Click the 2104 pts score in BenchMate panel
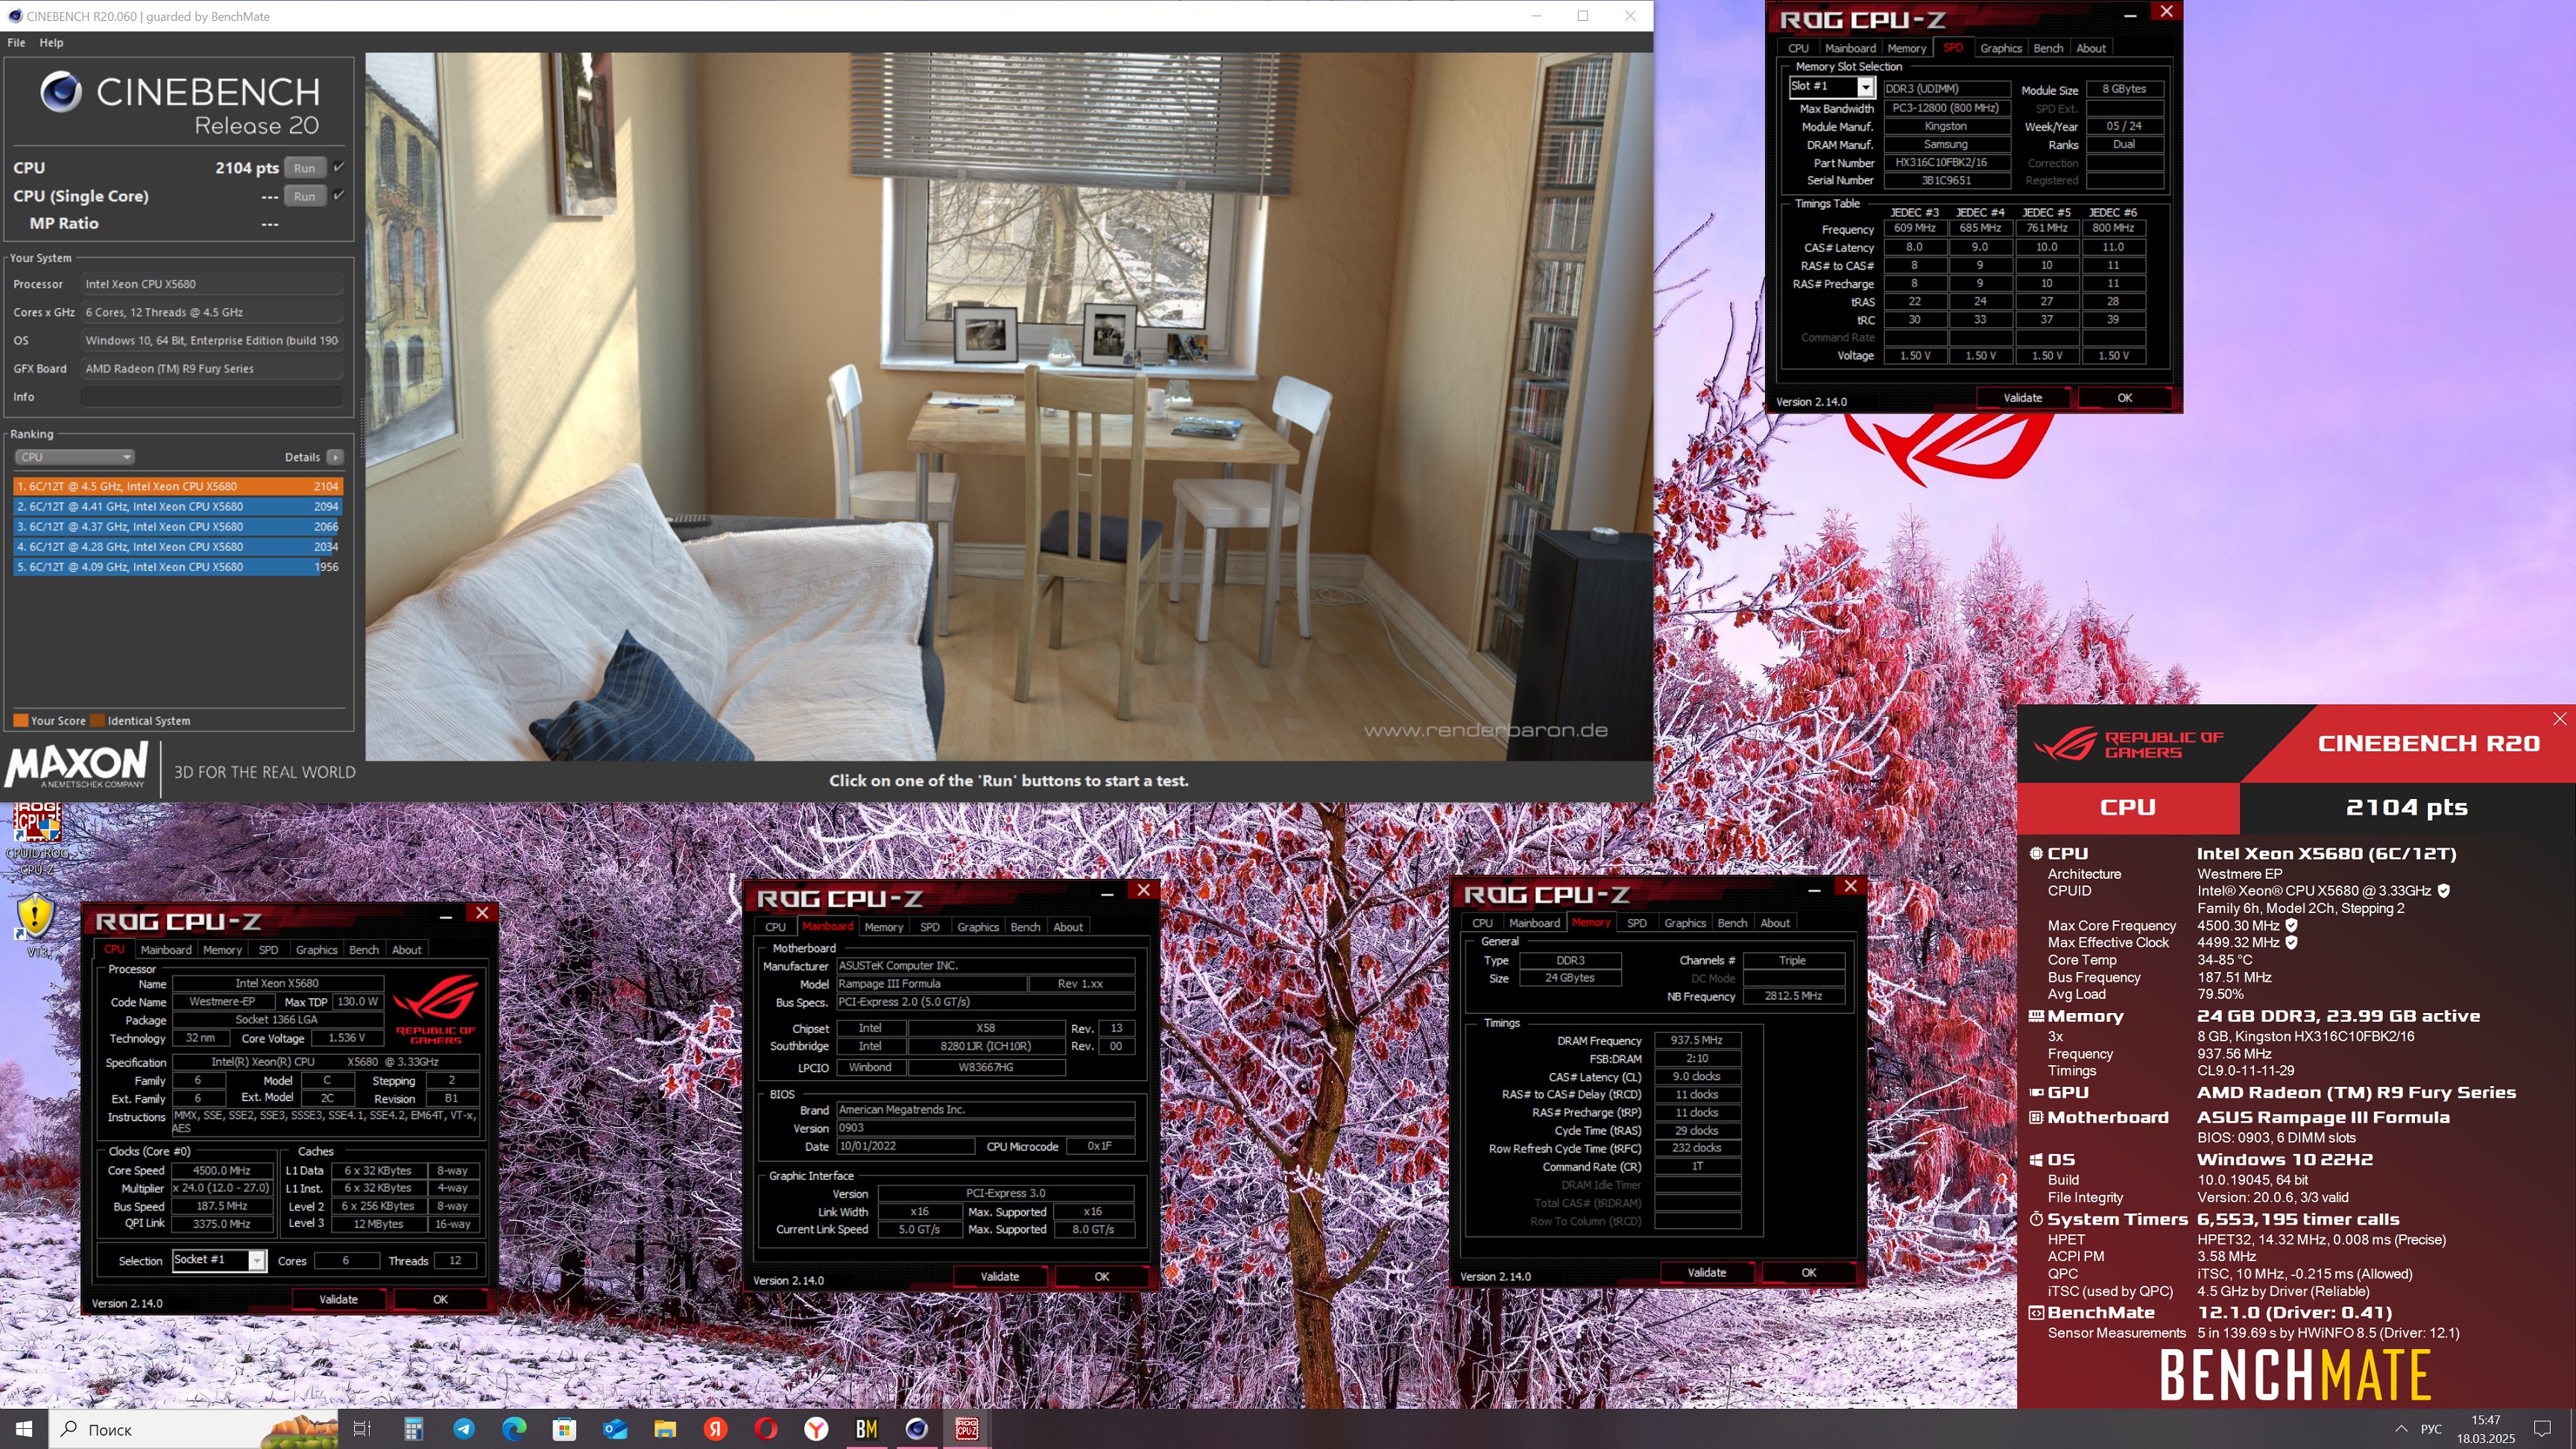The width and height of the screenshot is (2576, 1449). click(x=2406, y=807)
